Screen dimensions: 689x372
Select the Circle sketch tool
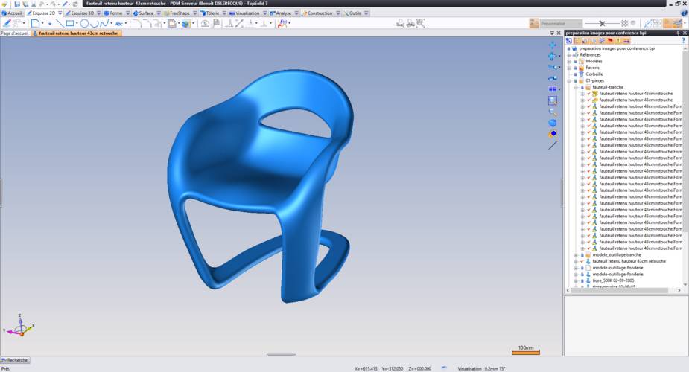pyautogui.click(x=85, y=23)
